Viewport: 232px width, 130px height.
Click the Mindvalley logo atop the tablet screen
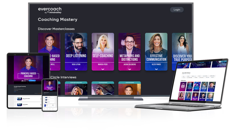click(28, 55)
